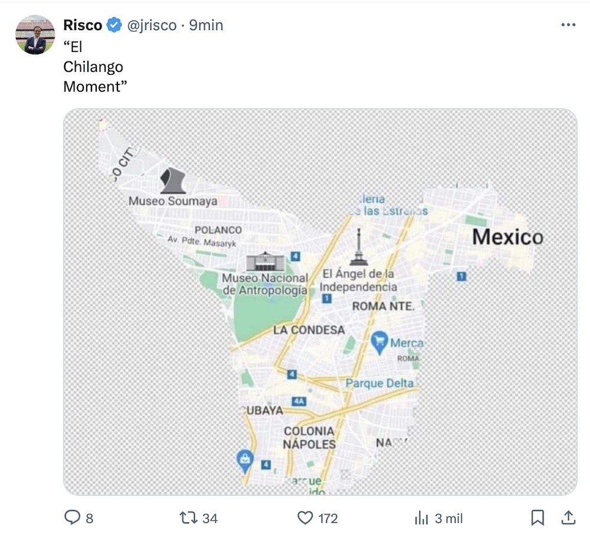Click the blue shopping bag map pin
The image size is (590, 536).
click(245, 460)
